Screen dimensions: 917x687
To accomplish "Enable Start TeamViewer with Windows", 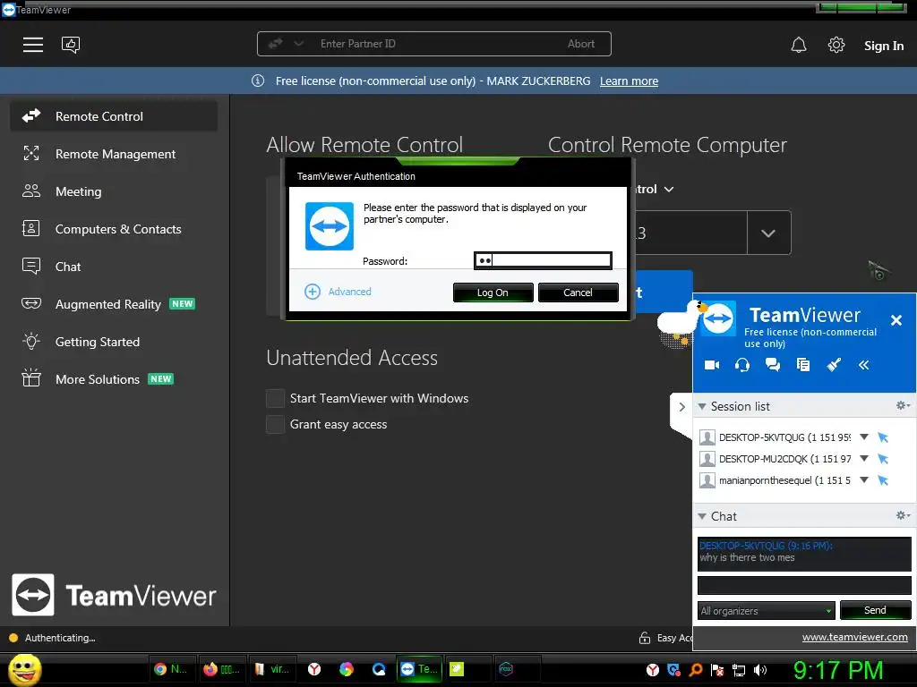I will coord(275,398).
